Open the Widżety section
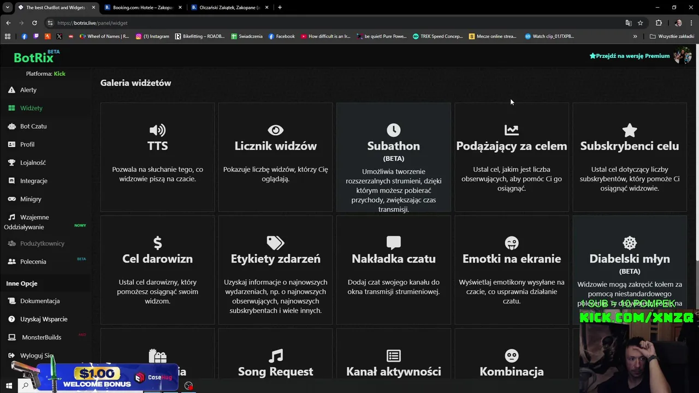Viewport: 699px width, 393px height. click(x=31, y=108)
